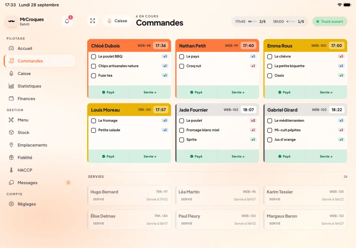The width and height of the screenshot is (356, 248).
Task: Mark Louis Moreau order as Servie
Action: 150,156
